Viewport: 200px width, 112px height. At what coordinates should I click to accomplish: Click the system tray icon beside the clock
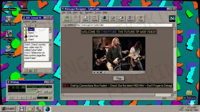181,109
